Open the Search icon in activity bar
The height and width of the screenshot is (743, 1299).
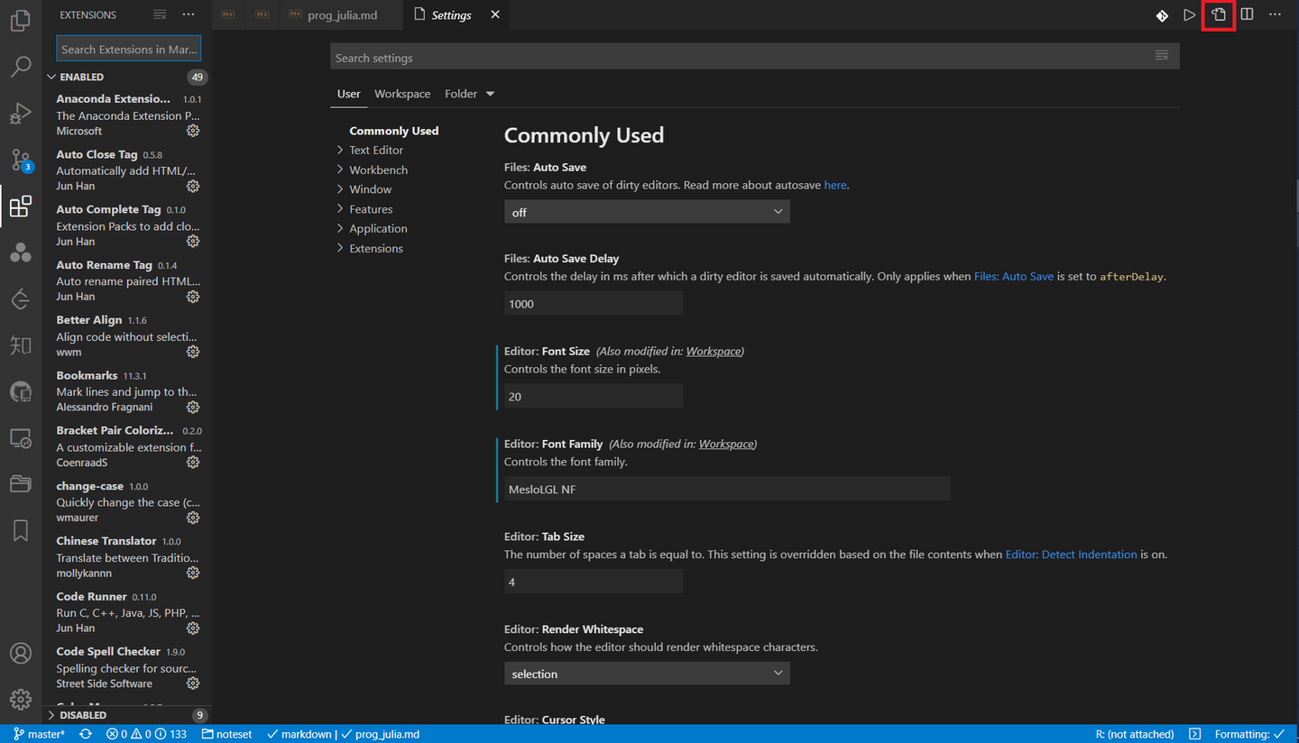21,66
